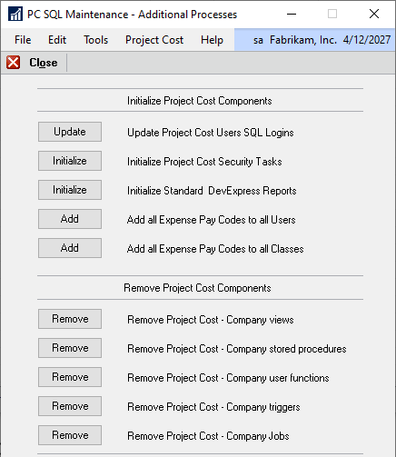Open the Tools menu
Image resolution: width=396 pixels, height=457 pixels.
96,40
